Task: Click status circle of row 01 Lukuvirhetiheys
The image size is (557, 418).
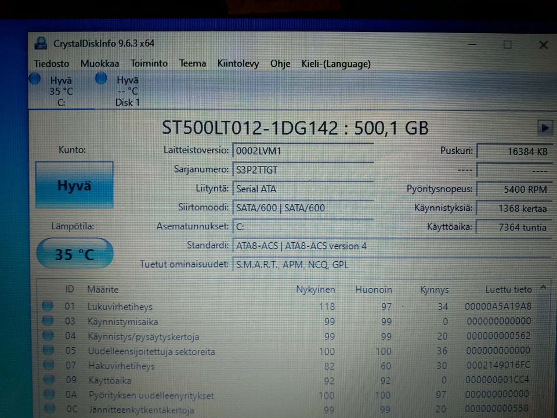Action: coord(48,306)
